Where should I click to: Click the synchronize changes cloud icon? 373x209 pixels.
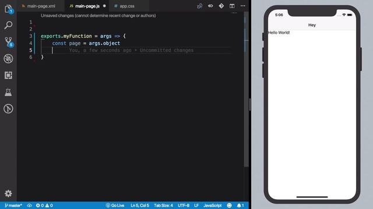point(30,206)
